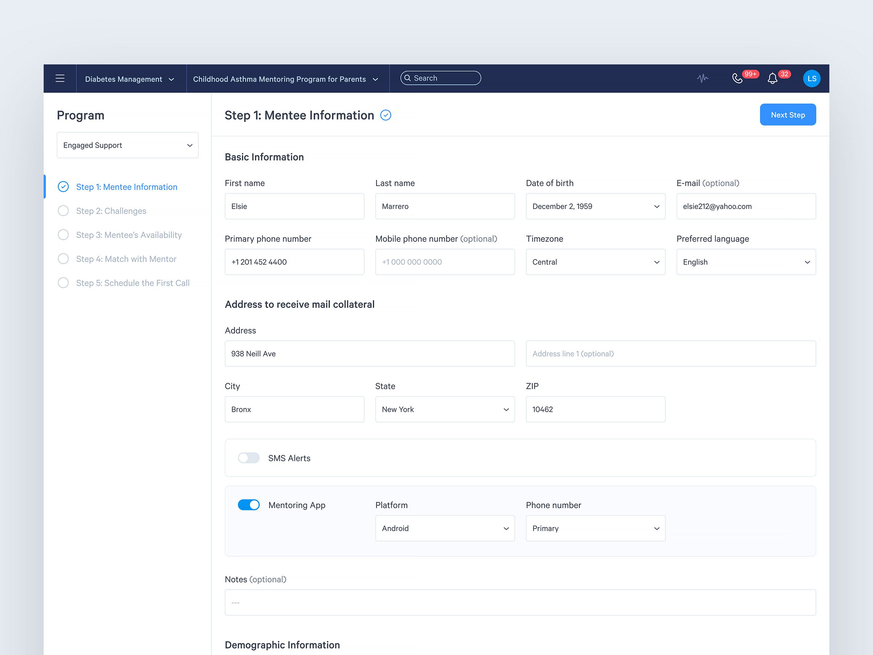The width and height of the screenshot is (873, 655).
Task: Click the Step 1 completed check circle in the sidebar
Action: (63, 187)
